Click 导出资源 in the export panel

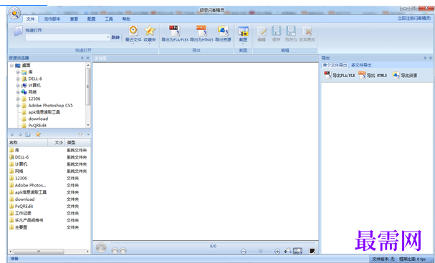[405, 75]
